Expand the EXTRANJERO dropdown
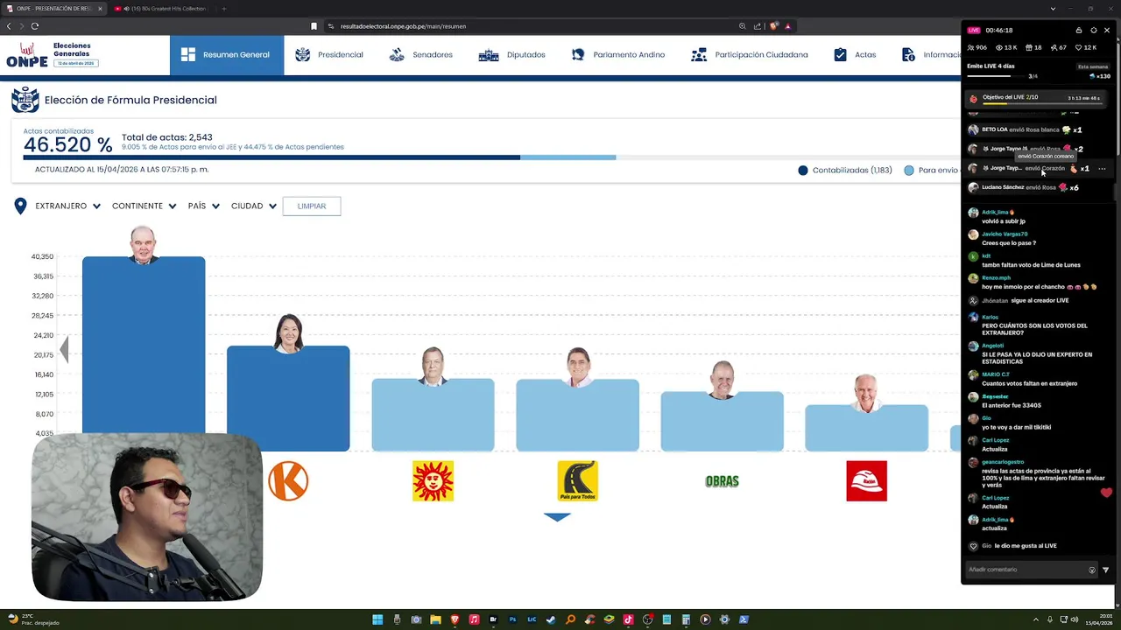1121x630 pixels. (x=68, y=206)
